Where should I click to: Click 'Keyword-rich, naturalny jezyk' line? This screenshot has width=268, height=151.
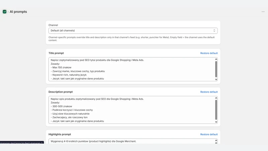[69, 75]
